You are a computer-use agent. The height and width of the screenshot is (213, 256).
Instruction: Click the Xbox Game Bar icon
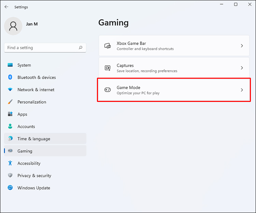[x=108, y=46]
